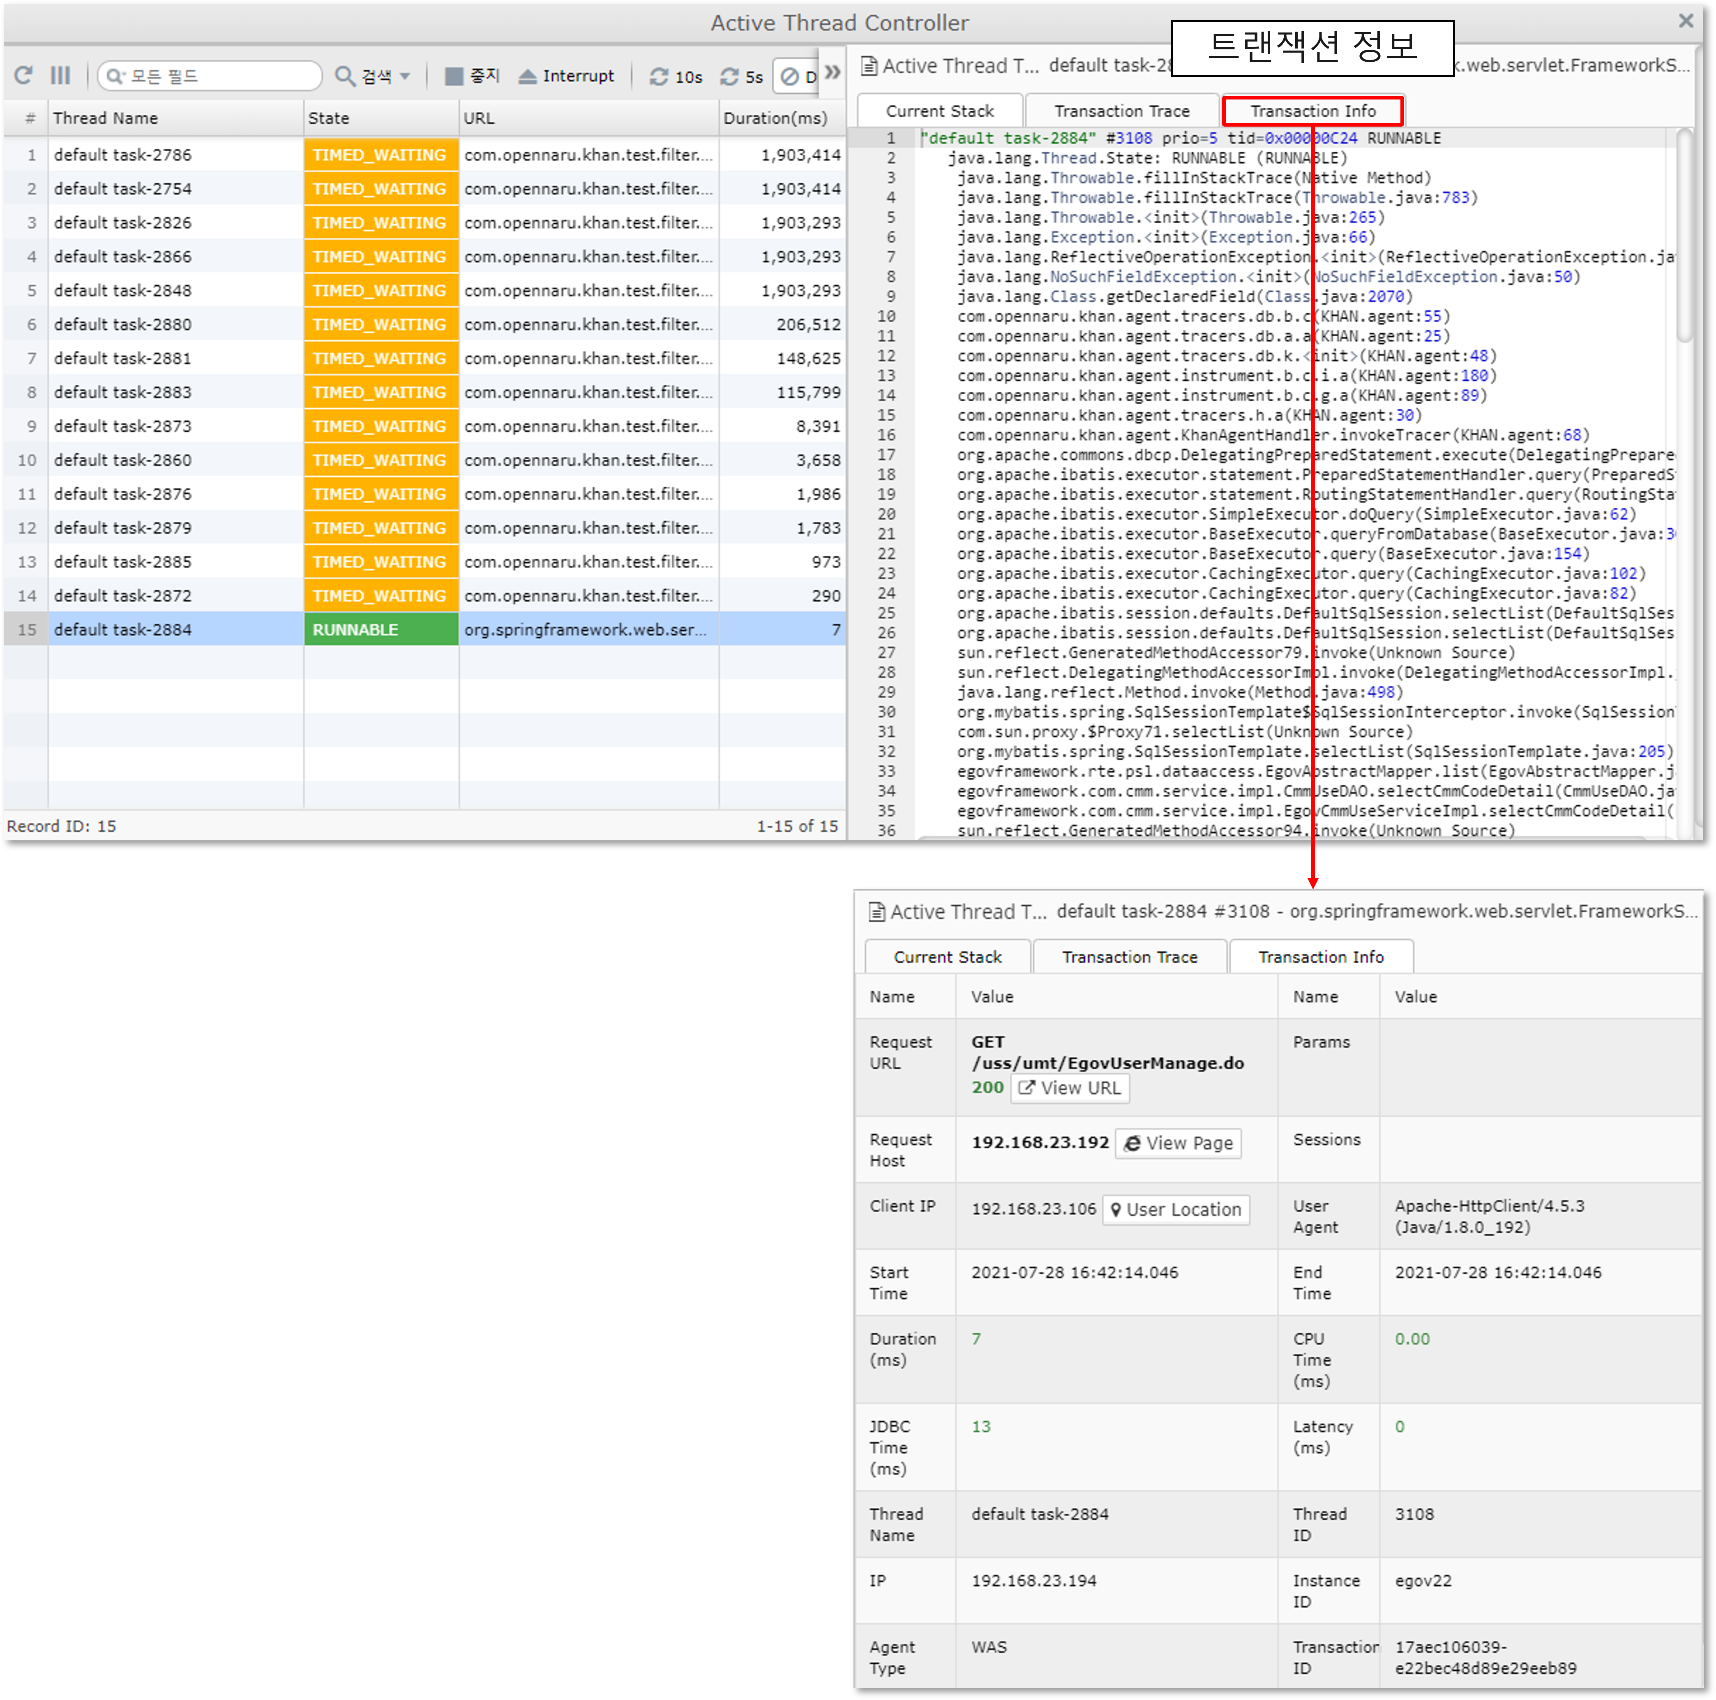Click the View Page button

pyautogui.click(x=1178, y=1143)
